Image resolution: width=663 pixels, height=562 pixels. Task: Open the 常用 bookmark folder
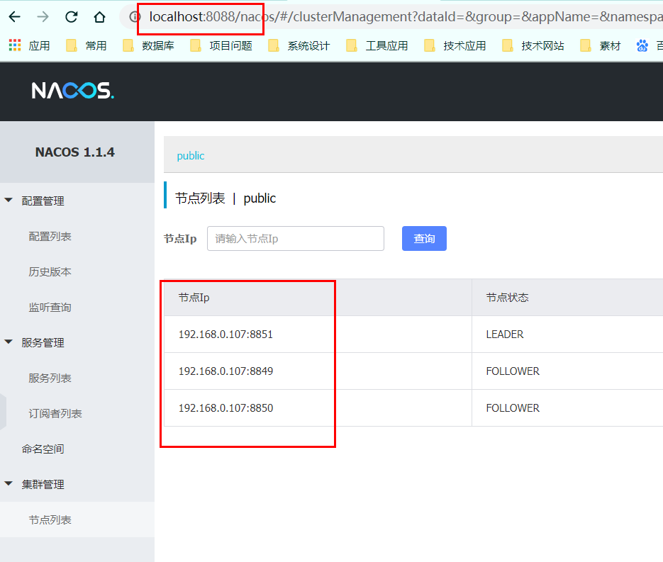[x=87, y=45]
